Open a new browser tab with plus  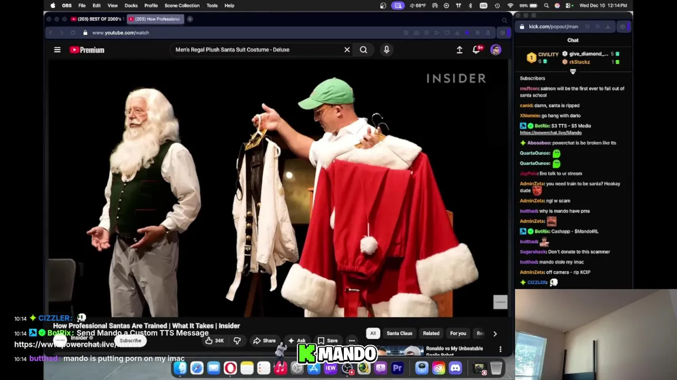[x=190, y=19]
